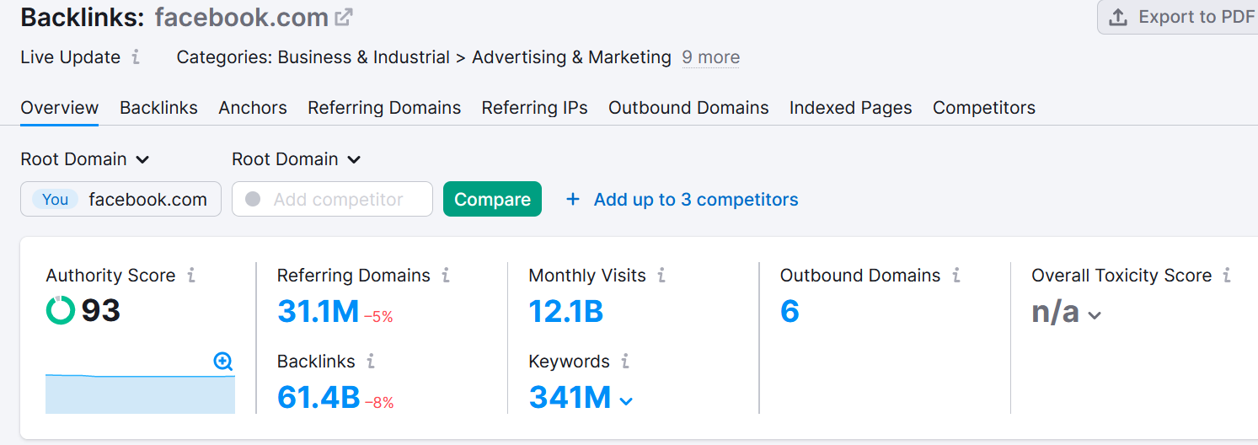
Task: Open facebook.com external link icon
Action: 344,17
